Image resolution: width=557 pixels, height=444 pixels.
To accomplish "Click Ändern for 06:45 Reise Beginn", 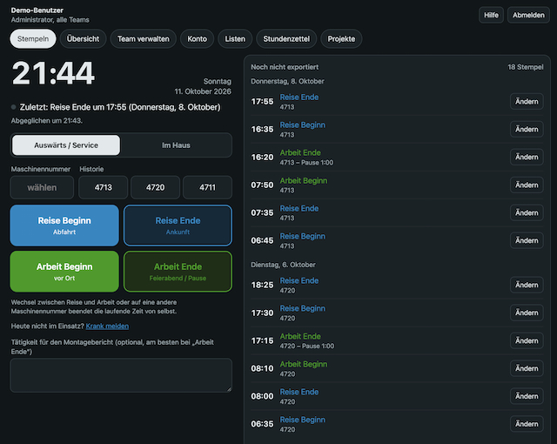I will [x=527, y=240].
